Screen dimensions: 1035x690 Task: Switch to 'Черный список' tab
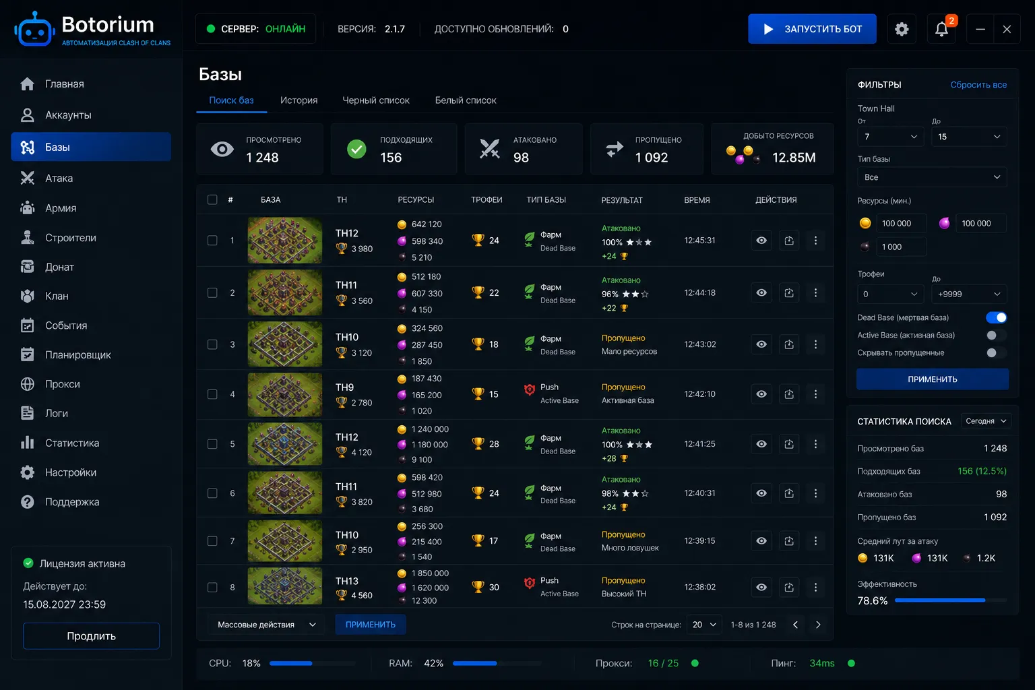(376, 100)
